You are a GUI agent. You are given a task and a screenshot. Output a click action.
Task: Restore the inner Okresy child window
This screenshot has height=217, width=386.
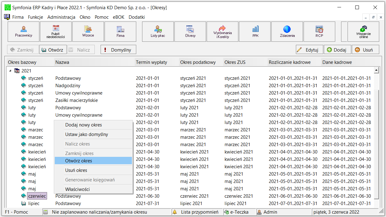pyautogui.click(x=373, y=17)
